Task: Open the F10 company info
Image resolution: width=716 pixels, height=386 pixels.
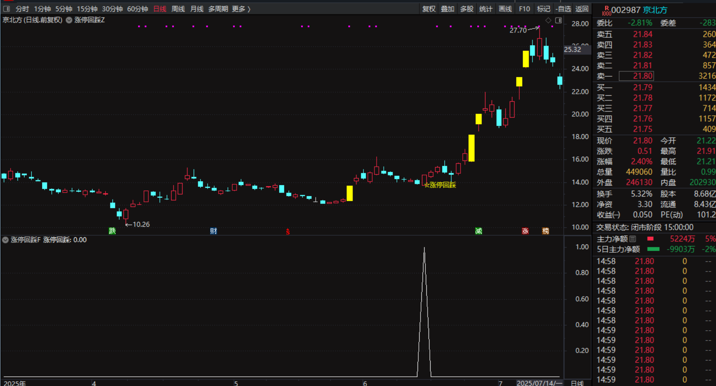Action: (x=524, y=9)
